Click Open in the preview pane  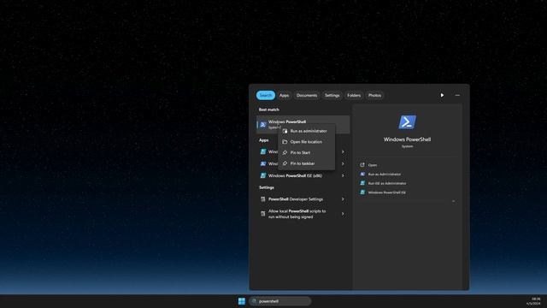[x=373, y=165]
